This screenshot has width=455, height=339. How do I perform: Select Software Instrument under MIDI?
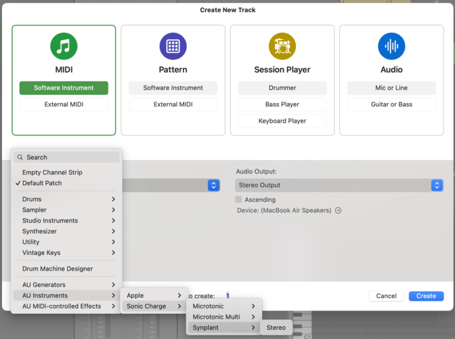[64, 88]
